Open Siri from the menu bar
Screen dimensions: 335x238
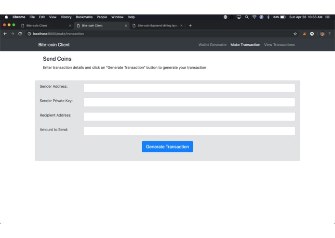pyautogui.click(x=261, y=17)
